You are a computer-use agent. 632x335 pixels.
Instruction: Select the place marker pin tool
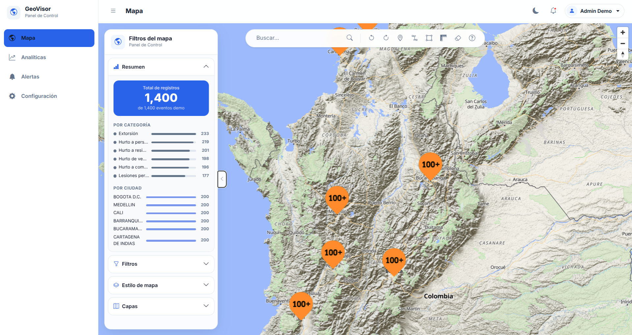(x=400, y=38)
